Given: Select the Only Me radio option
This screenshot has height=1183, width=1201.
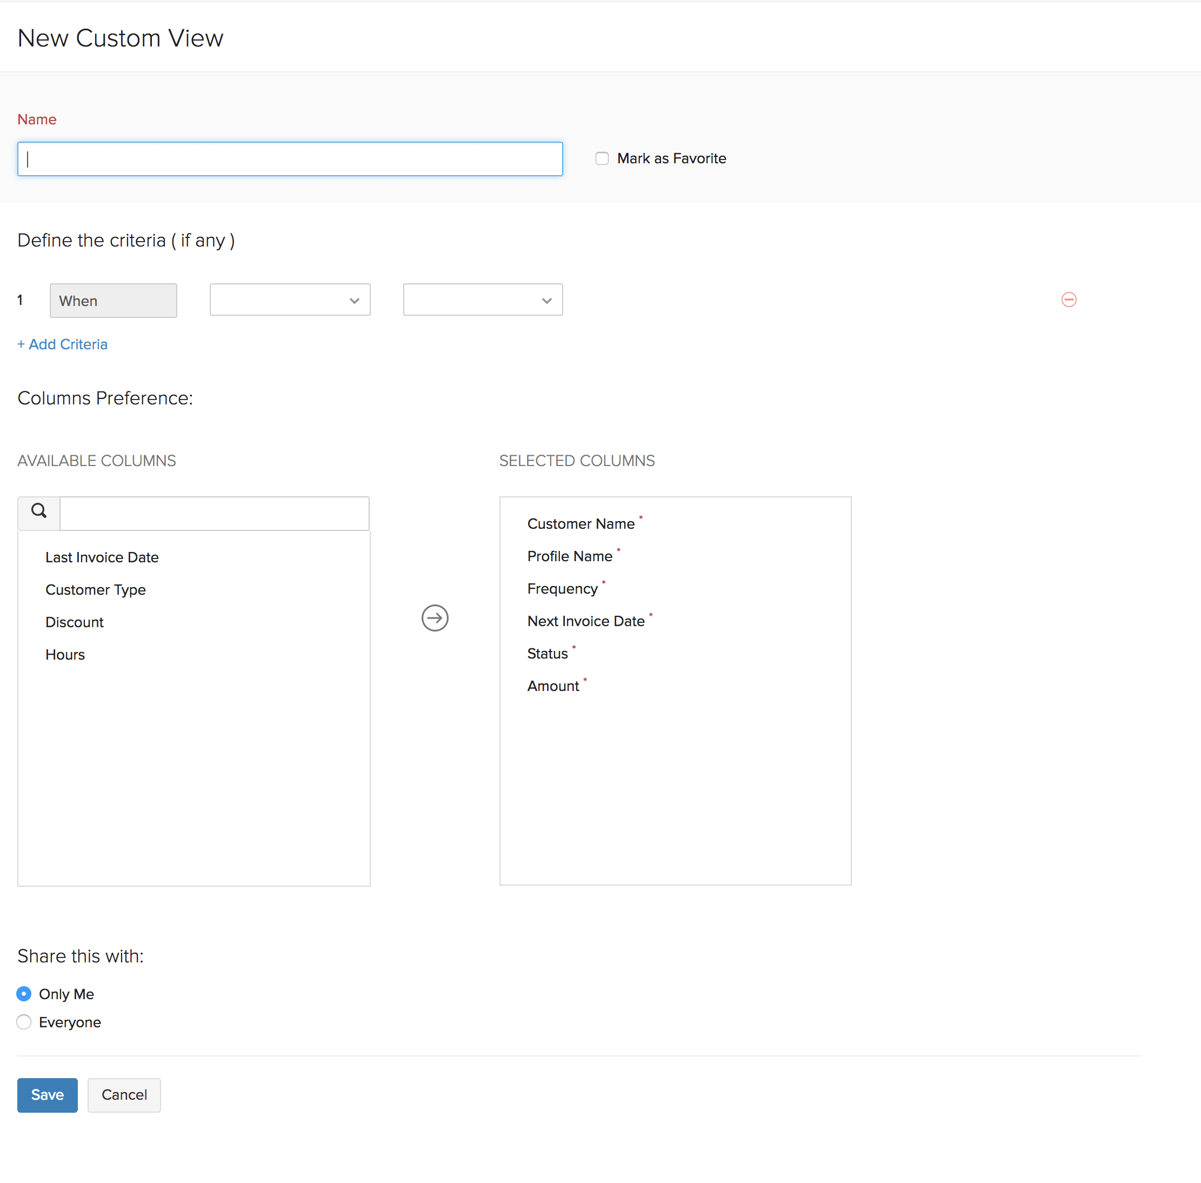Looking at the screenshot, I should click(24, 994).
